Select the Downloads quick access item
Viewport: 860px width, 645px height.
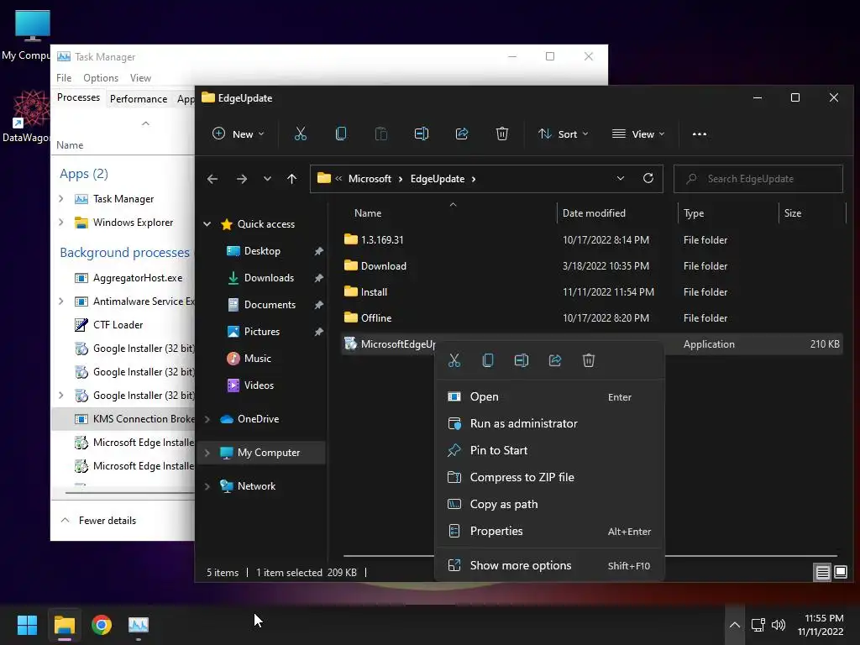[269, 278]
